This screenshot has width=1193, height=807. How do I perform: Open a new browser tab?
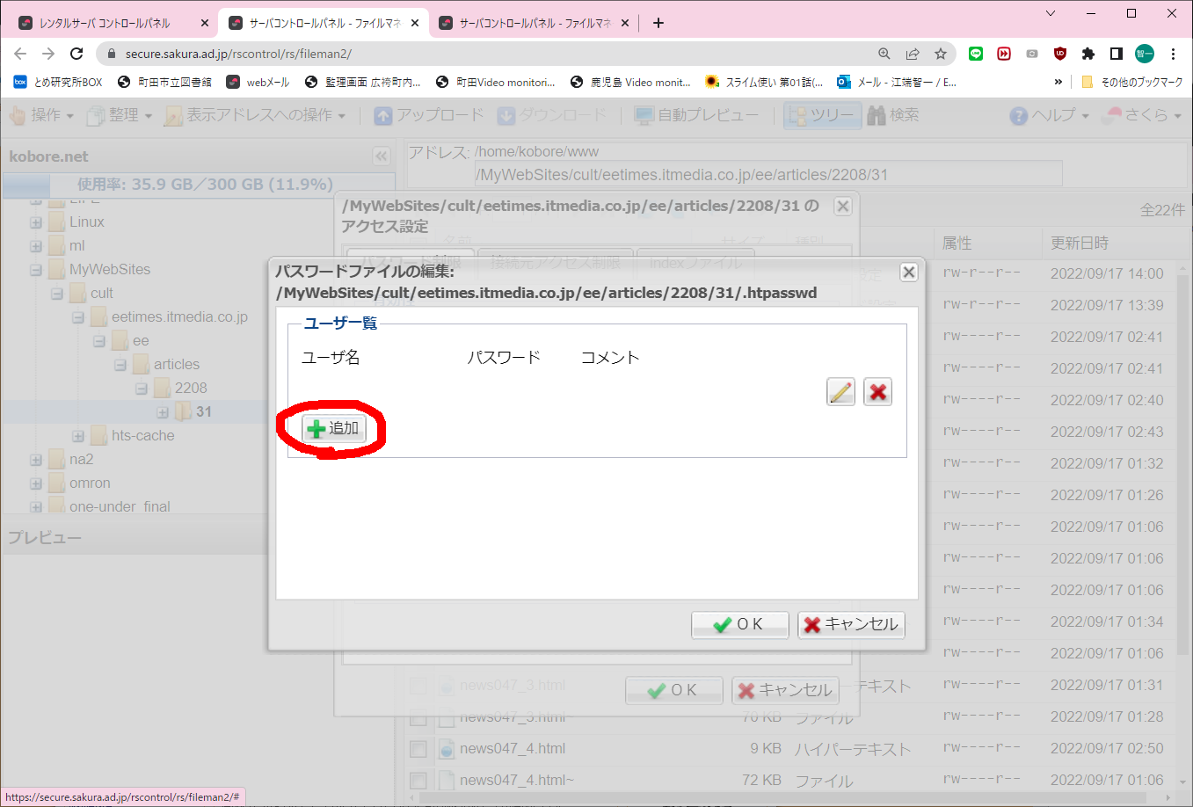[x=658, y=23]
